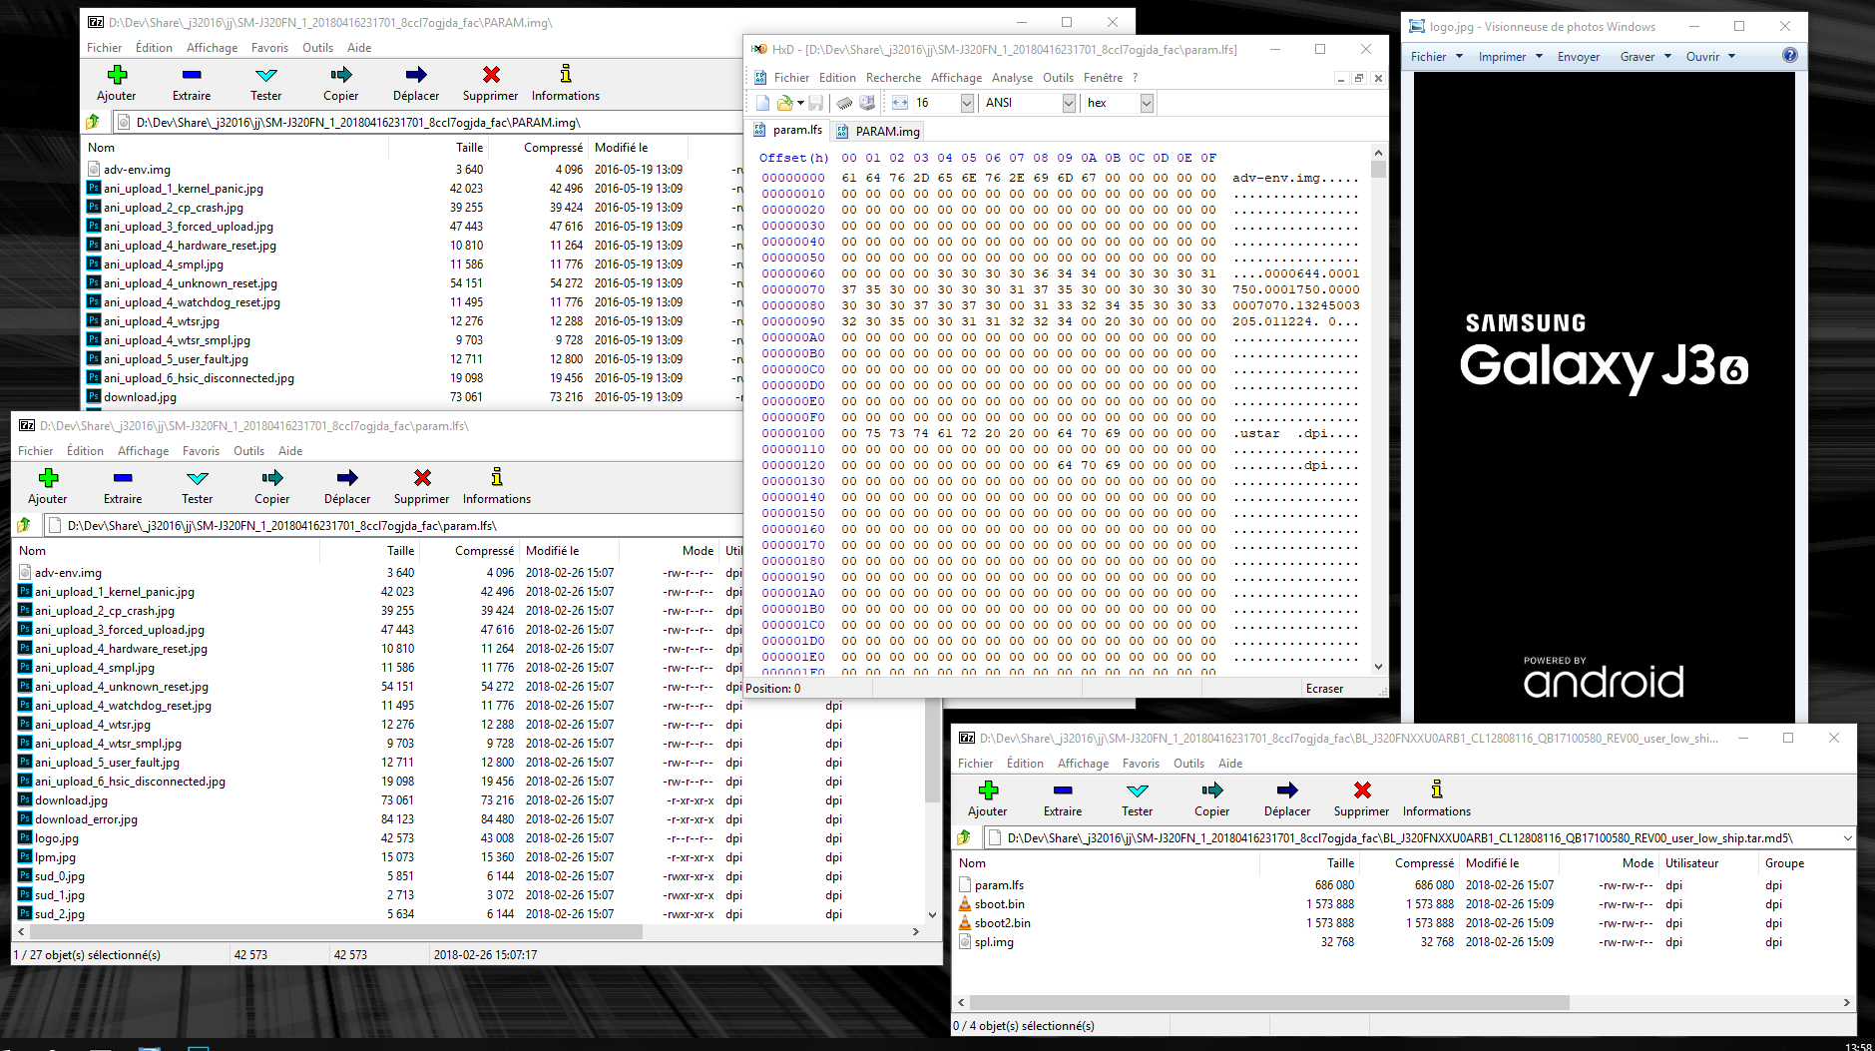
Task: Sort by Compressé in param.lfs 7-Zip window
Action: (x=484, y=551)
